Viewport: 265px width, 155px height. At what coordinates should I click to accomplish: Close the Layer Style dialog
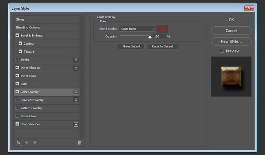tap(249, 8)
